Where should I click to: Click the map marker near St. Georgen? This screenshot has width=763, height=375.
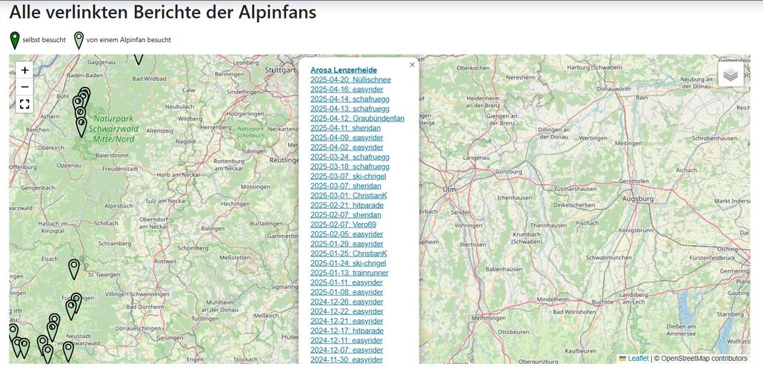[x=74, y=268]
